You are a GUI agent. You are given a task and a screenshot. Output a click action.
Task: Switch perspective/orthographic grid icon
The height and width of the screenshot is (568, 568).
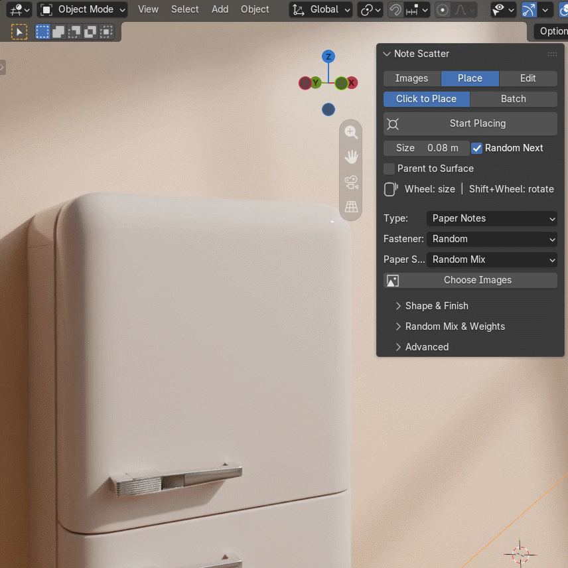[x=350, y=207]
